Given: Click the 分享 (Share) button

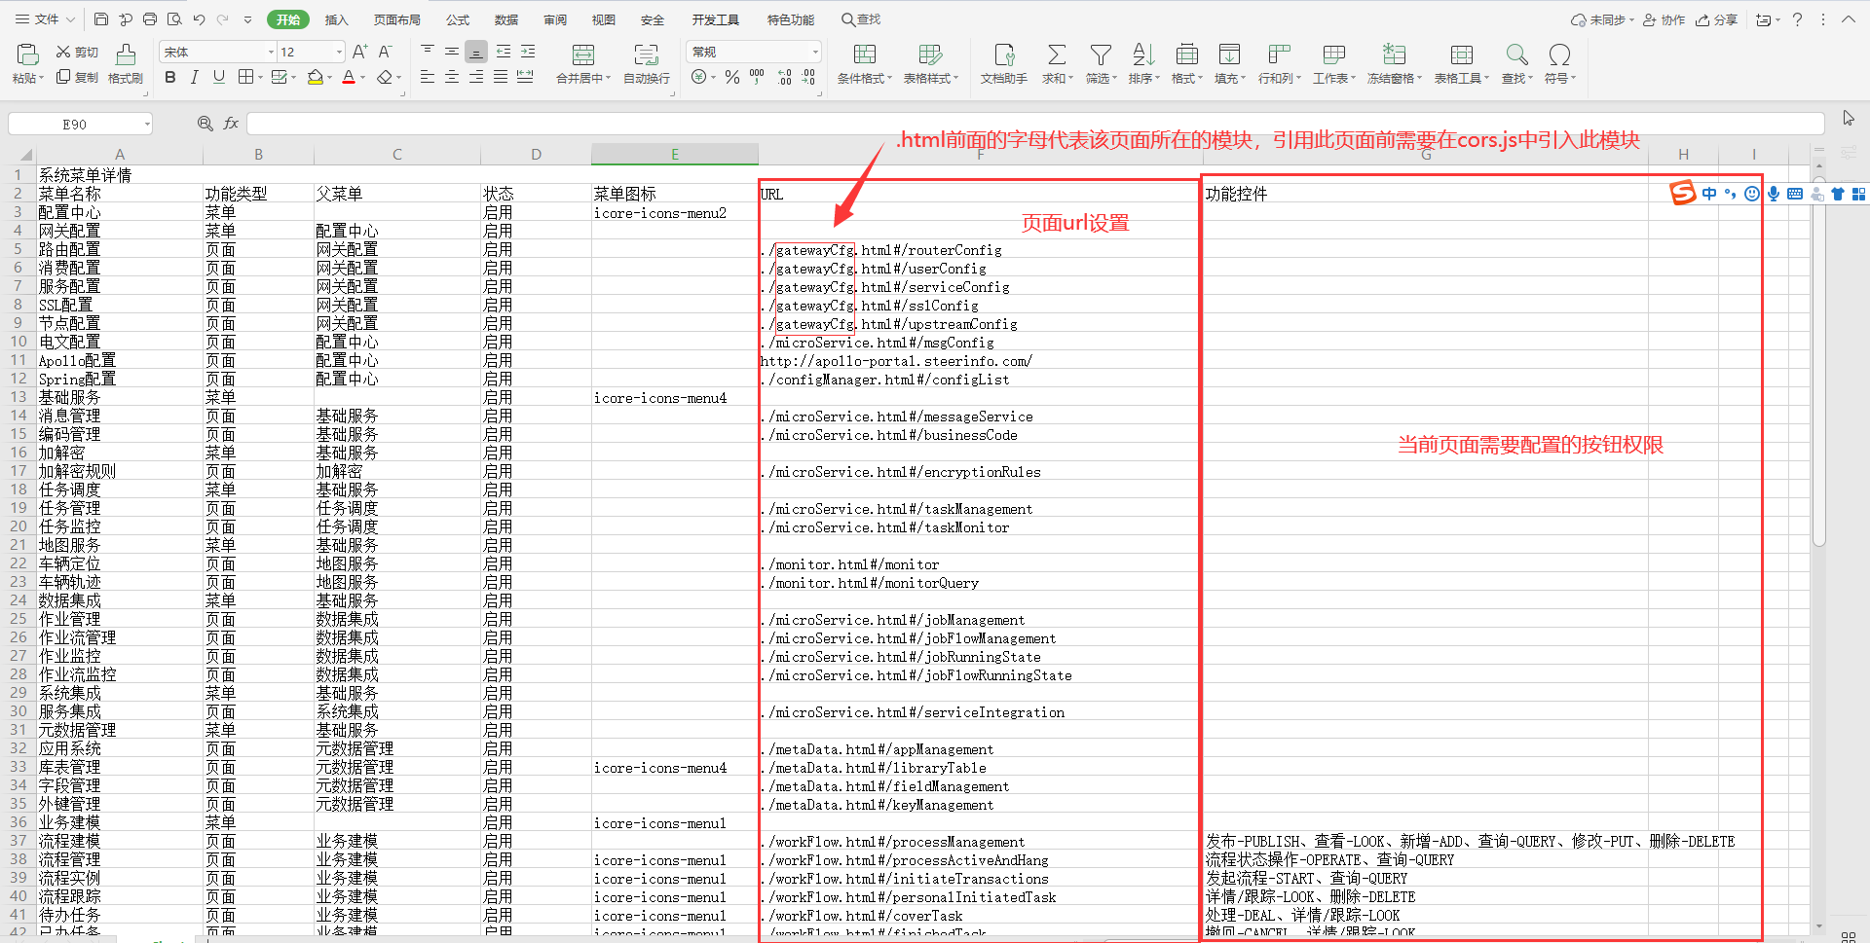Looking at the screenshot, I should coord(1717,19).
